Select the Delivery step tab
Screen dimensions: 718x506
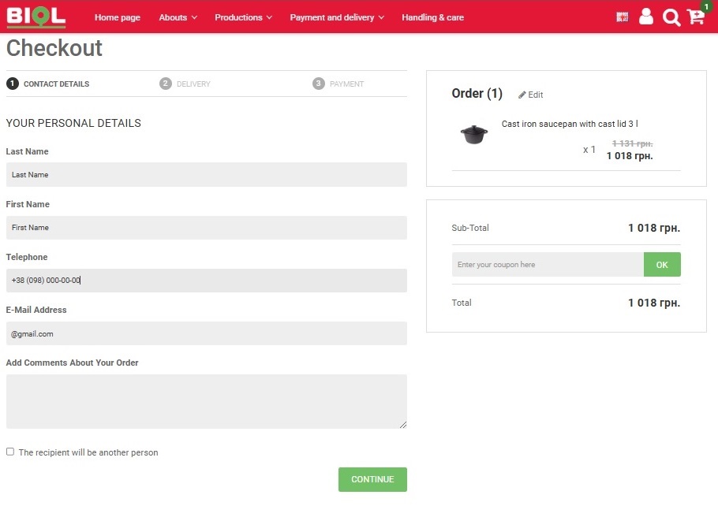coord(185,84)
